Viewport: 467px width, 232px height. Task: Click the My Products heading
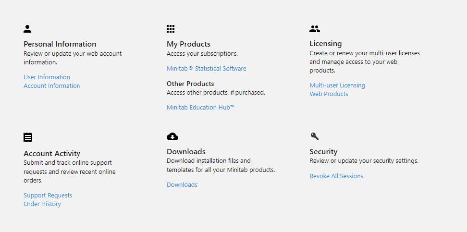[188, 44]
